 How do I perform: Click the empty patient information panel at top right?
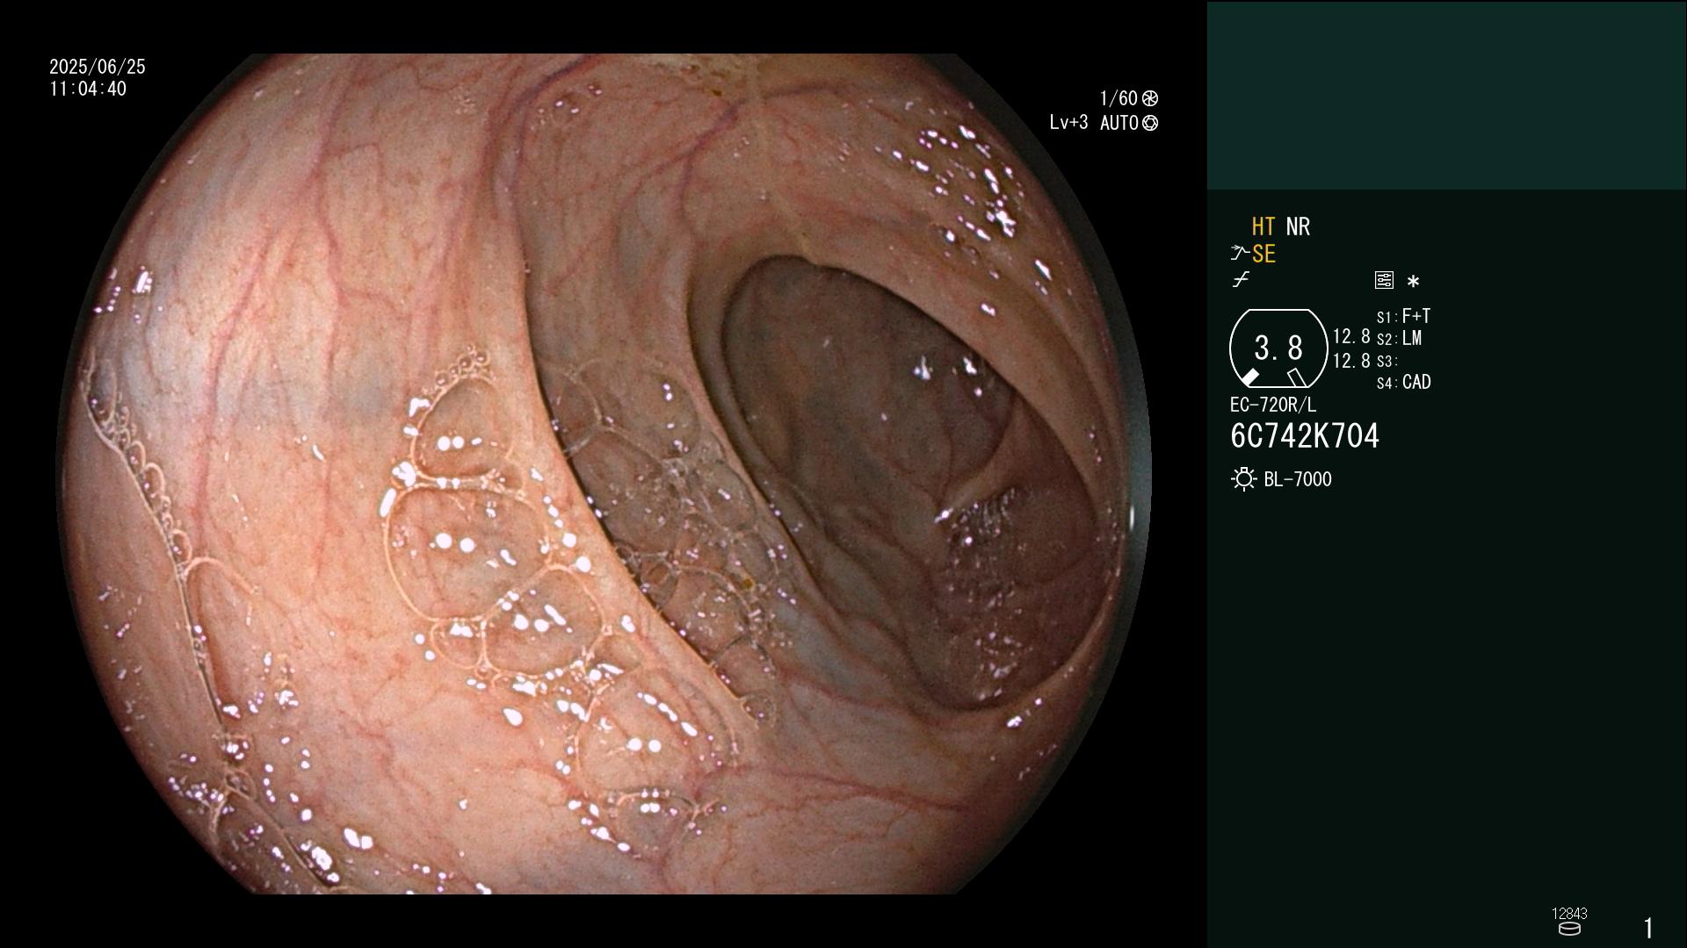pyautogui.click(x=1446, y=95)
